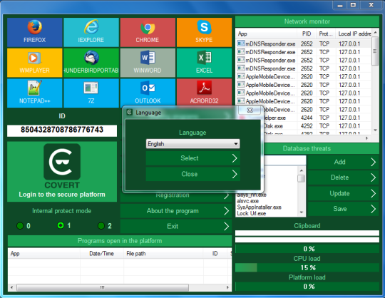Click File path column header
This screenshot has width=385, height=298.
[163, 254]
